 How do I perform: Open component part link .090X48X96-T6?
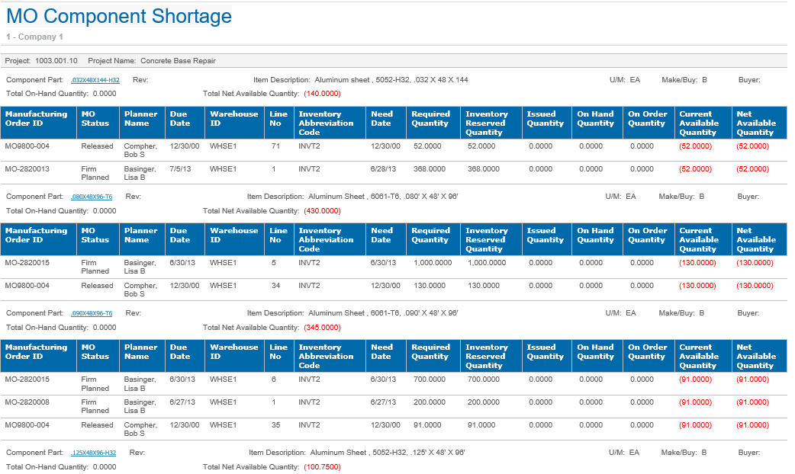click(x=92, y=313)
